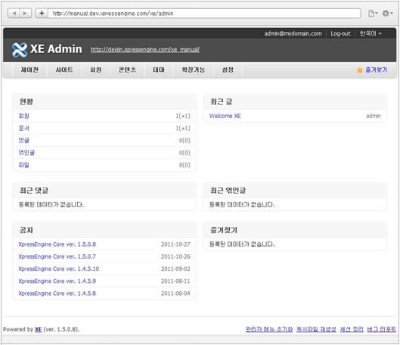Open XpressEngine Core ver. 1.4.5.10 notice
This screenshot has height=345, width=400.
pyautogui.click(x=59, y=269)
